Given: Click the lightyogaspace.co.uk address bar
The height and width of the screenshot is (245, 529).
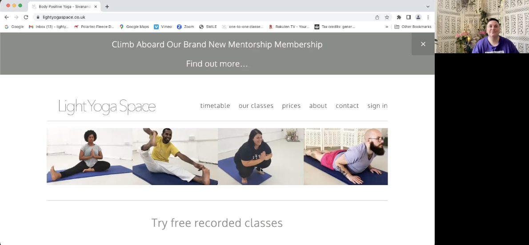Looking at the screenshot, I should point(202,17).
